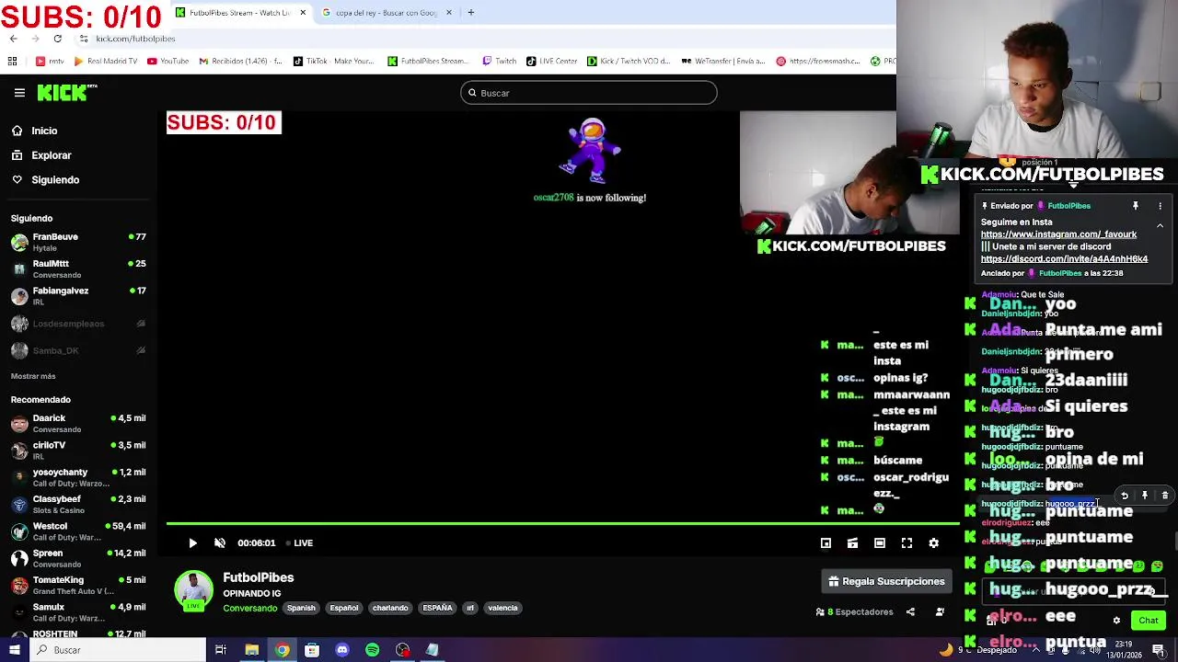
Task: Click the Regala Suscripciones gift button
Action: [x=887, y=581]
